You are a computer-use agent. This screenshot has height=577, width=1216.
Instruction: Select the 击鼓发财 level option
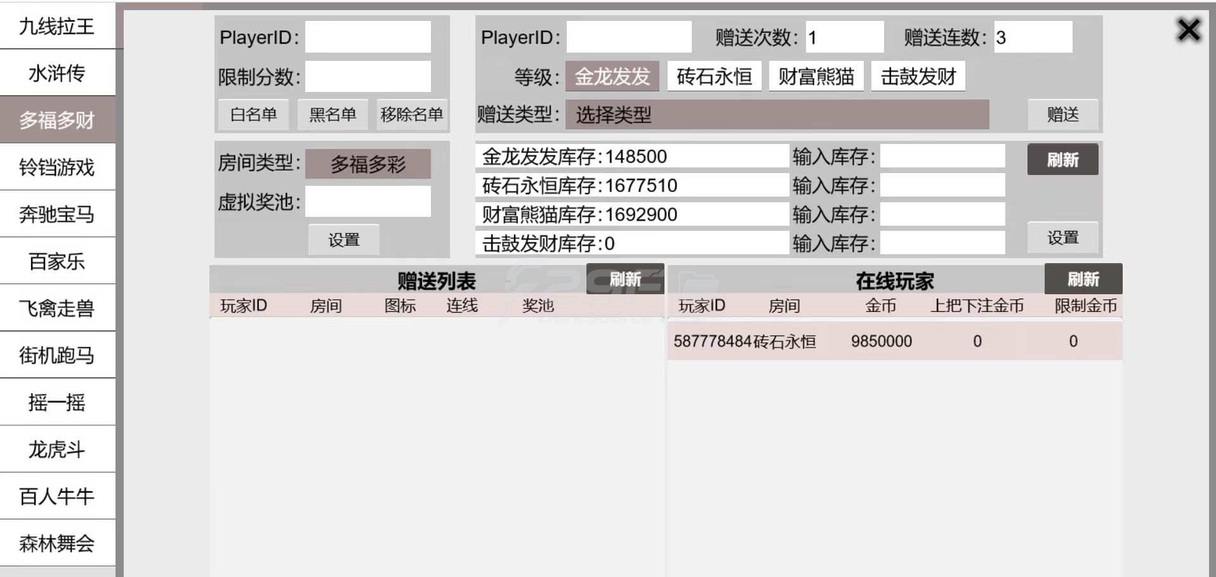coord(918,77)
